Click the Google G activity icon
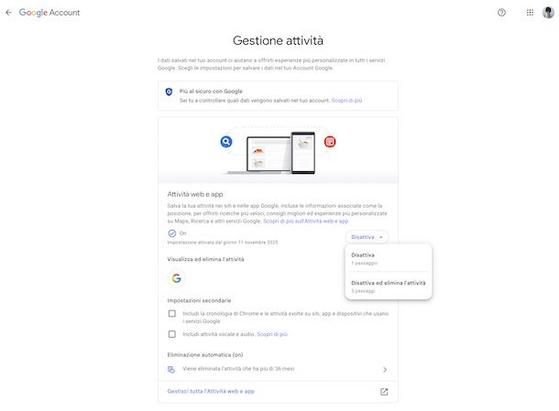The height and width of the screenshot is (411, 559). [x=177, y=277]
